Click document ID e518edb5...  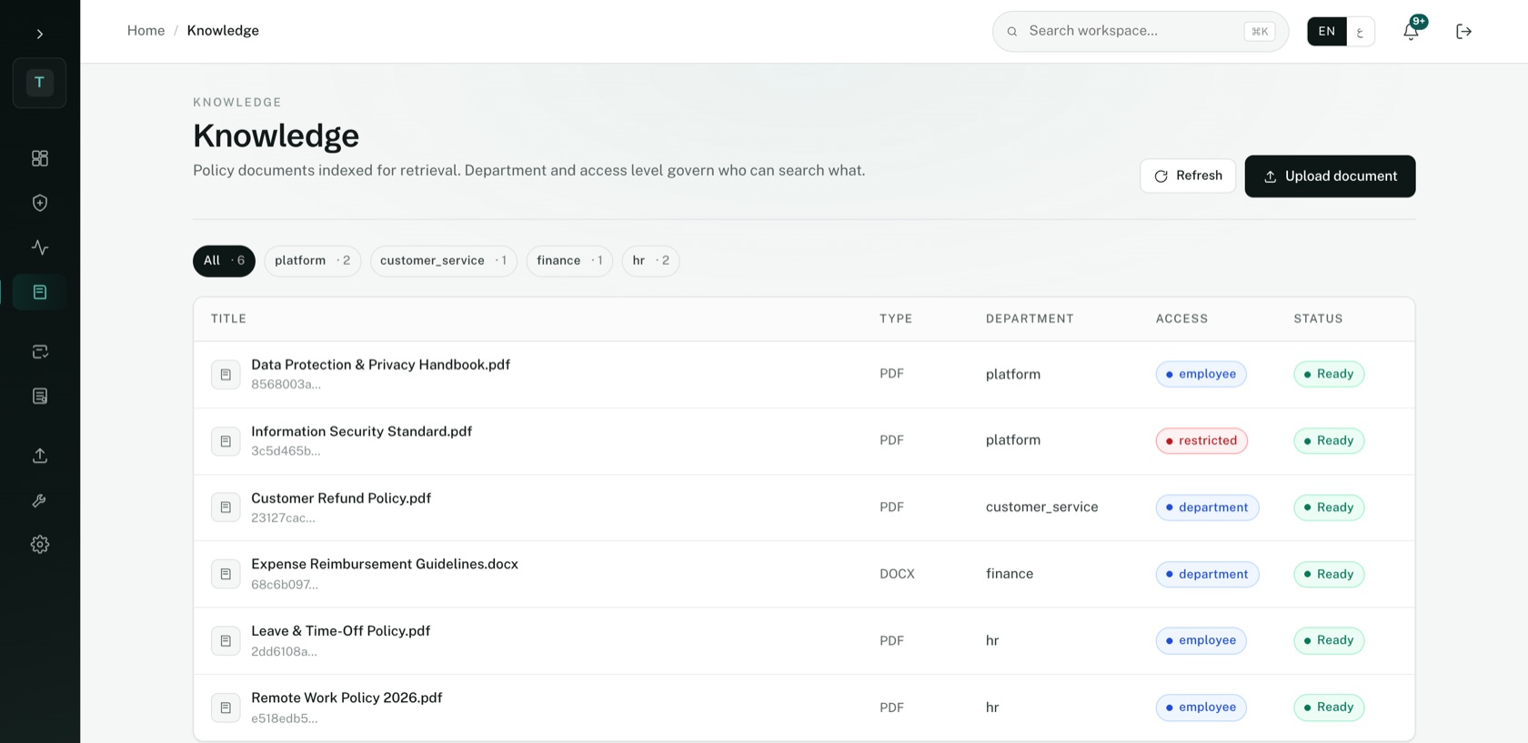(285, 718)
